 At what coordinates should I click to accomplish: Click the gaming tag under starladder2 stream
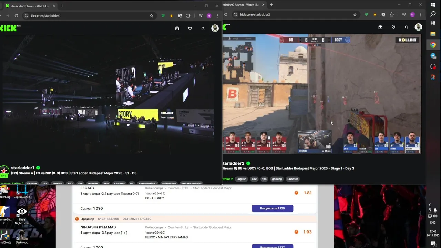pos(277,179)
